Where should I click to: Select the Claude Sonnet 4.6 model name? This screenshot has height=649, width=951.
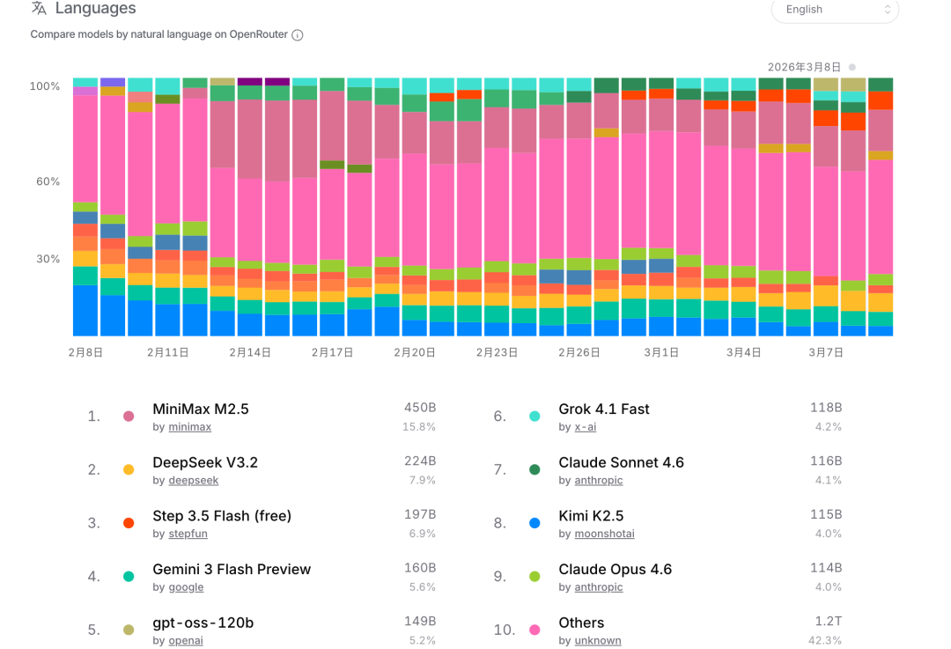[621, 462]
